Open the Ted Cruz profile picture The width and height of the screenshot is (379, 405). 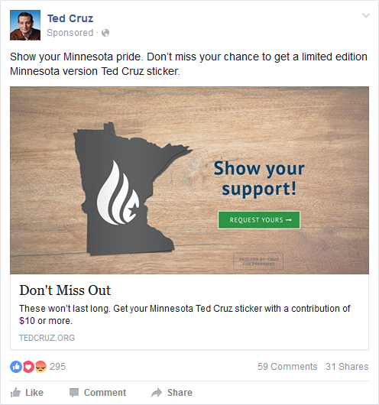(25, 25)
